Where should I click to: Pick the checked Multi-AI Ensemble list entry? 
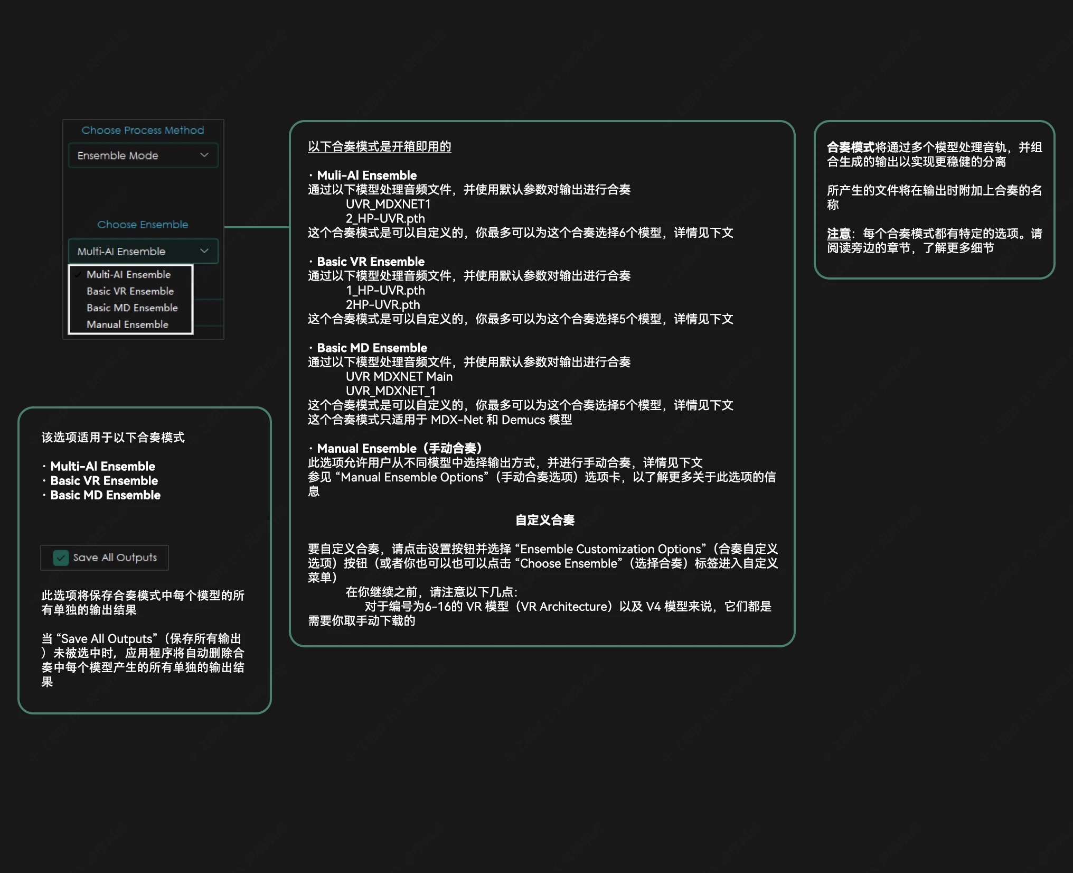coord(128,274)
